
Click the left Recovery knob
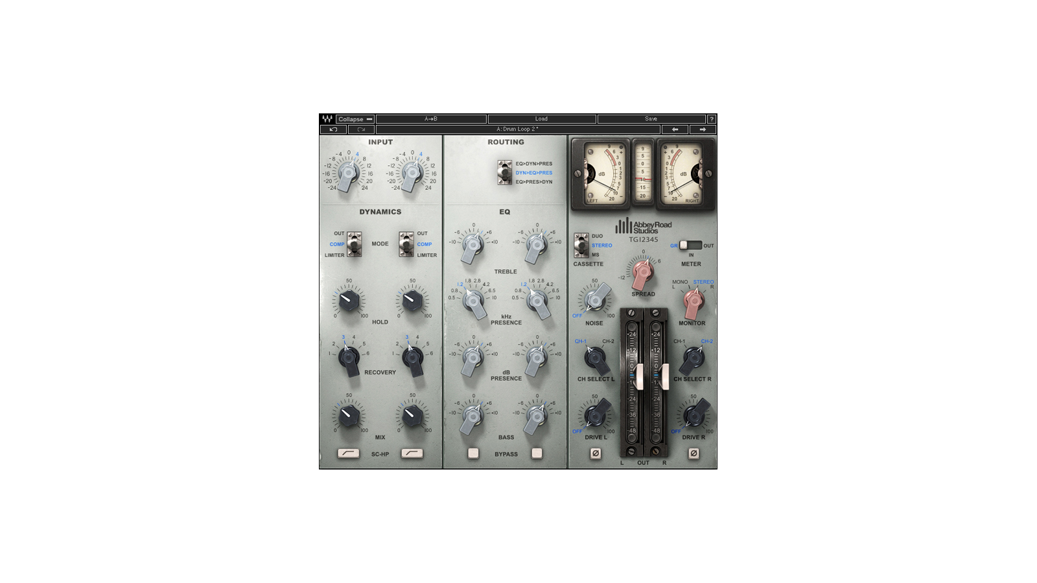point(349,358)
